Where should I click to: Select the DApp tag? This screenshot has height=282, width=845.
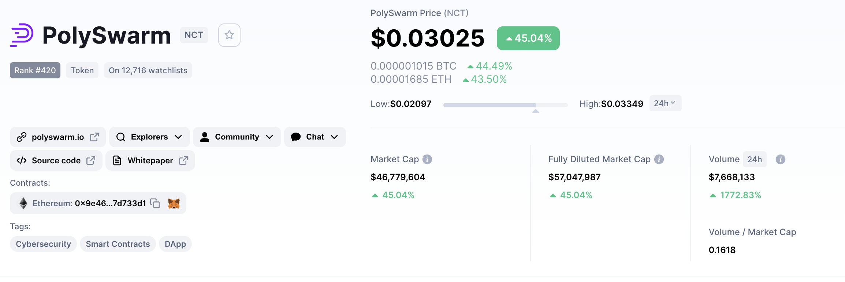pos(175,244)
